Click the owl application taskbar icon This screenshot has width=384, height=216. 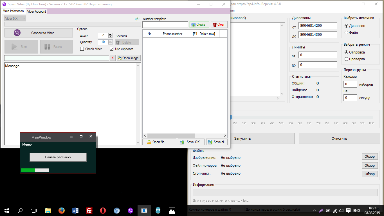coord(158,210)
